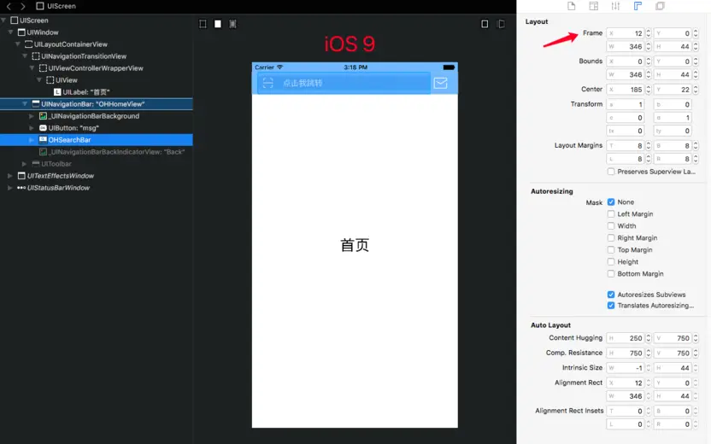Select the UILabel "首页" row

coord(96,92)
